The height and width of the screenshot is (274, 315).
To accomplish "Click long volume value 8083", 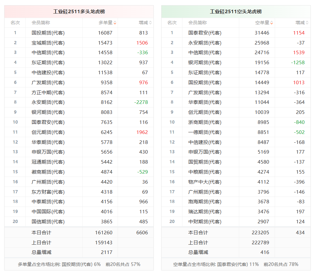I will click(x=107, y=112).
